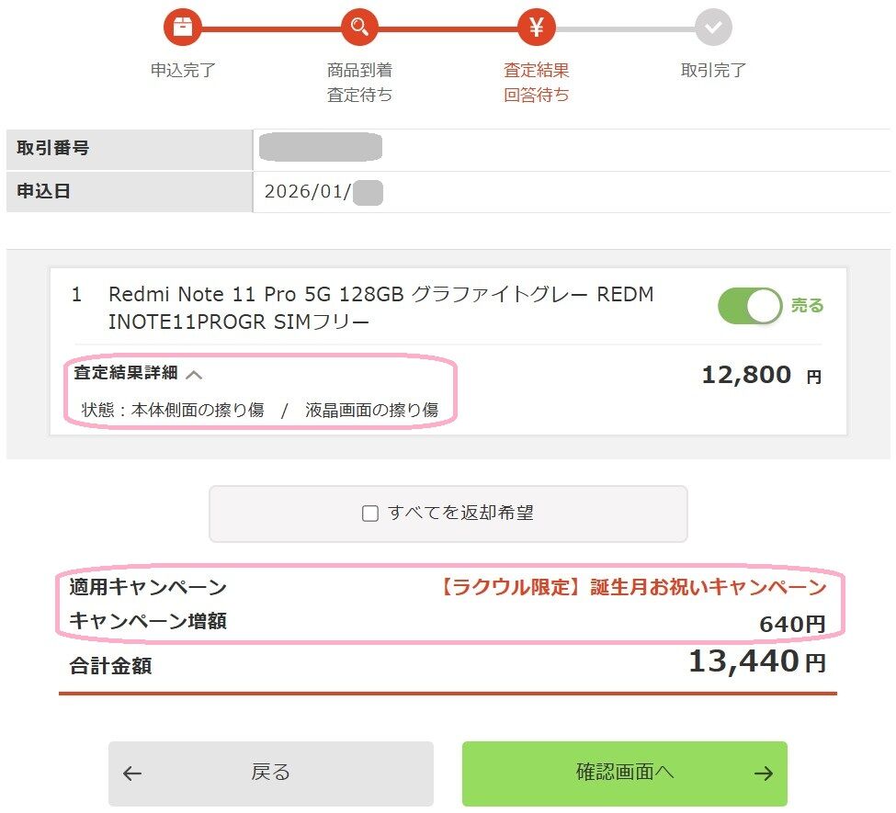Click the 査定結果 回答待ち step label

pos(537,82)
